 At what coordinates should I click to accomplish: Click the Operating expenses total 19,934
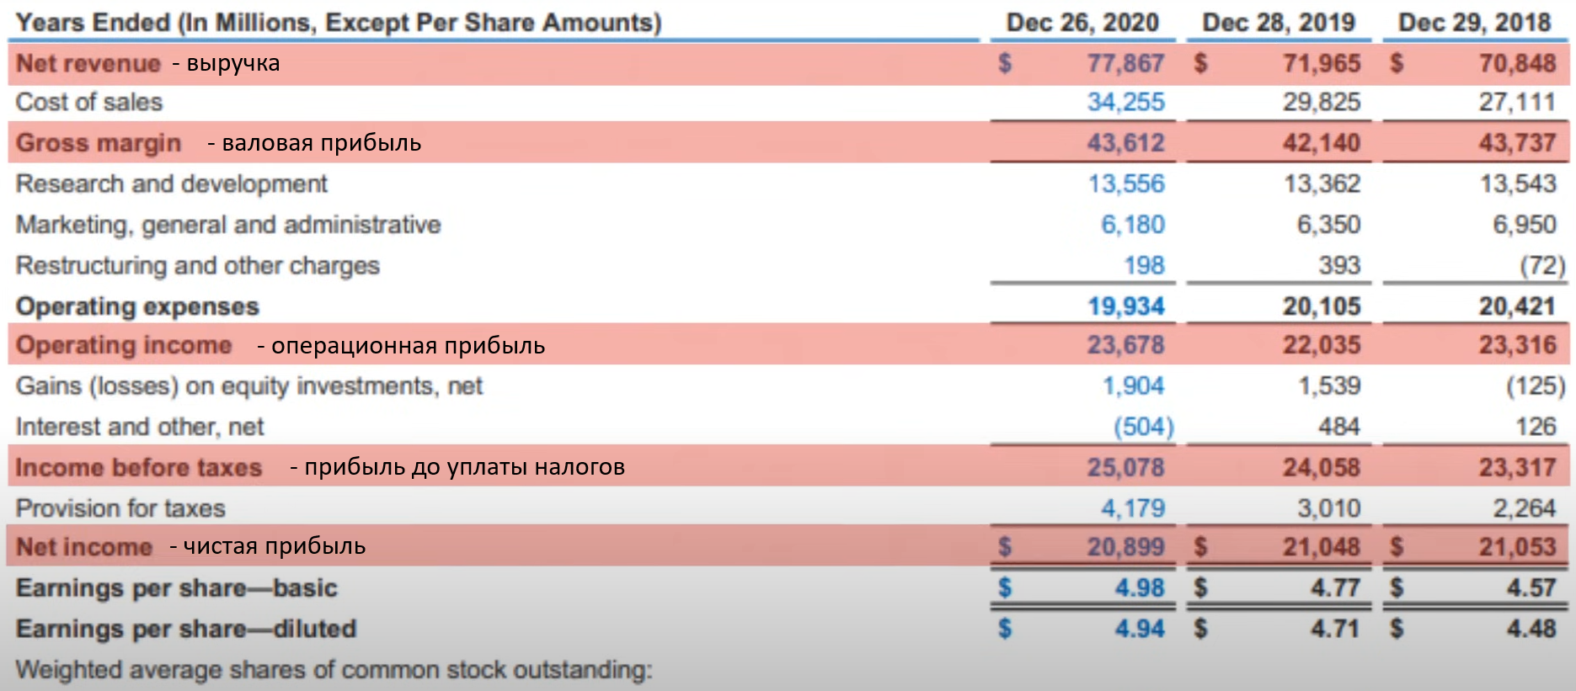pos(1125,306)
